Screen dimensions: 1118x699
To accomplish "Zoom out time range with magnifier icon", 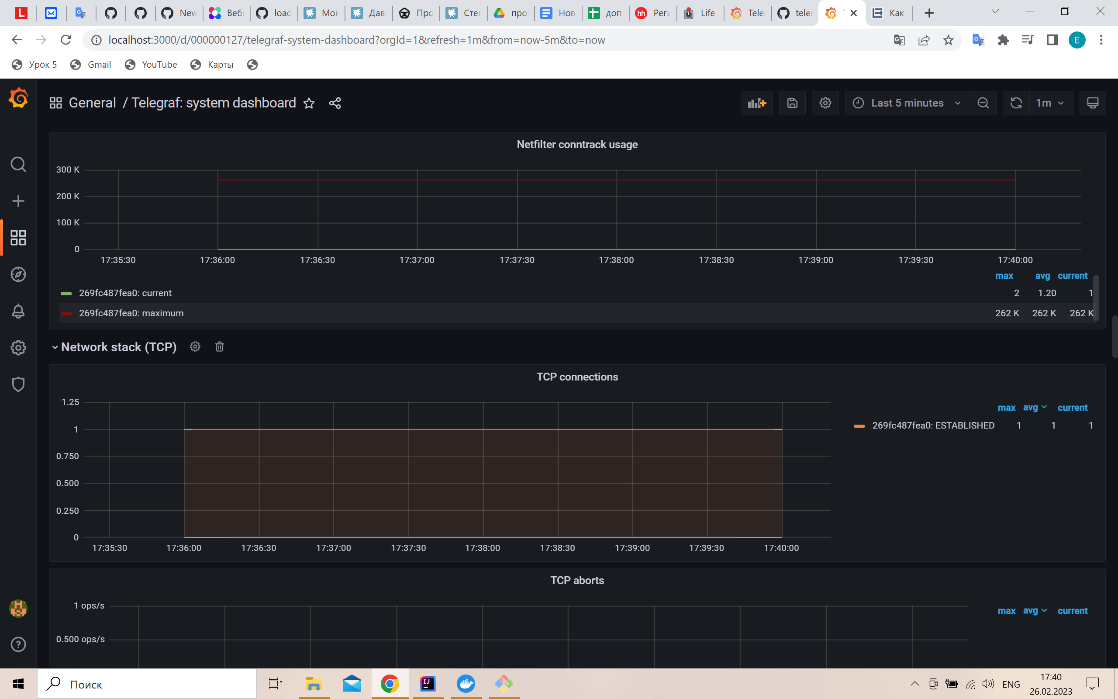I will (983, 103).
